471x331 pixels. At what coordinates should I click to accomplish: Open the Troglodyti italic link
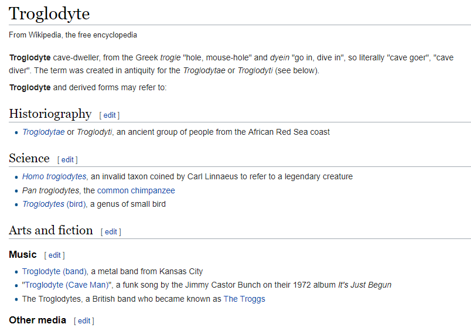click(94, 132)
